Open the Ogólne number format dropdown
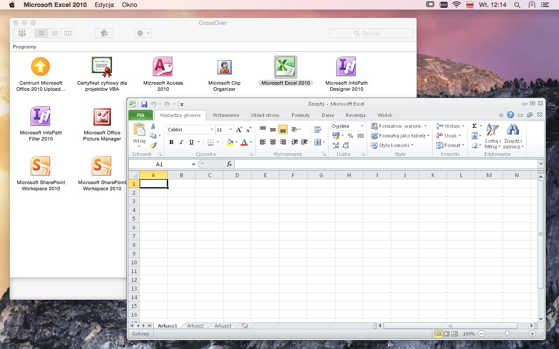The width and height of the screenshot is (559, 349). pos(362,126)
